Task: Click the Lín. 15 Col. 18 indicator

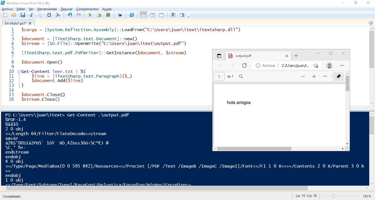Action: 306,196
